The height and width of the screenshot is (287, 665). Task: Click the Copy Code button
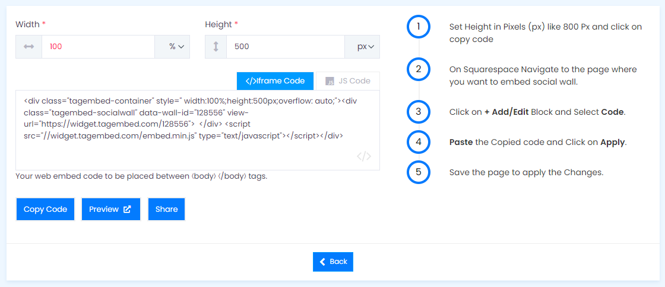coord(45,209)
